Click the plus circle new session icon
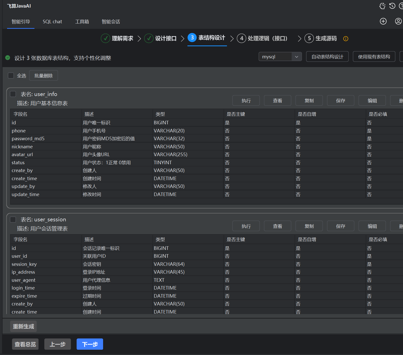The image size is (403, 355). pos(383,21)
